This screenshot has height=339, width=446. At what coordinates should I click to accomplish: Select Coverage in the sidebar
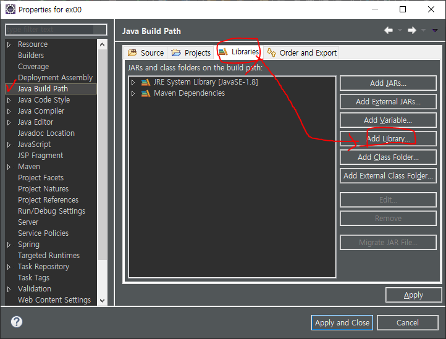(x=33, y=67)
